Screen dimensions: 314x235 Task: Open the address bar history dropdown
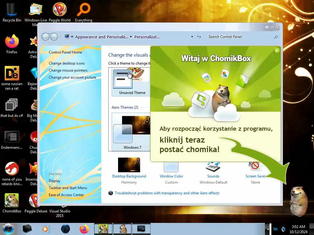click(192, 37)
